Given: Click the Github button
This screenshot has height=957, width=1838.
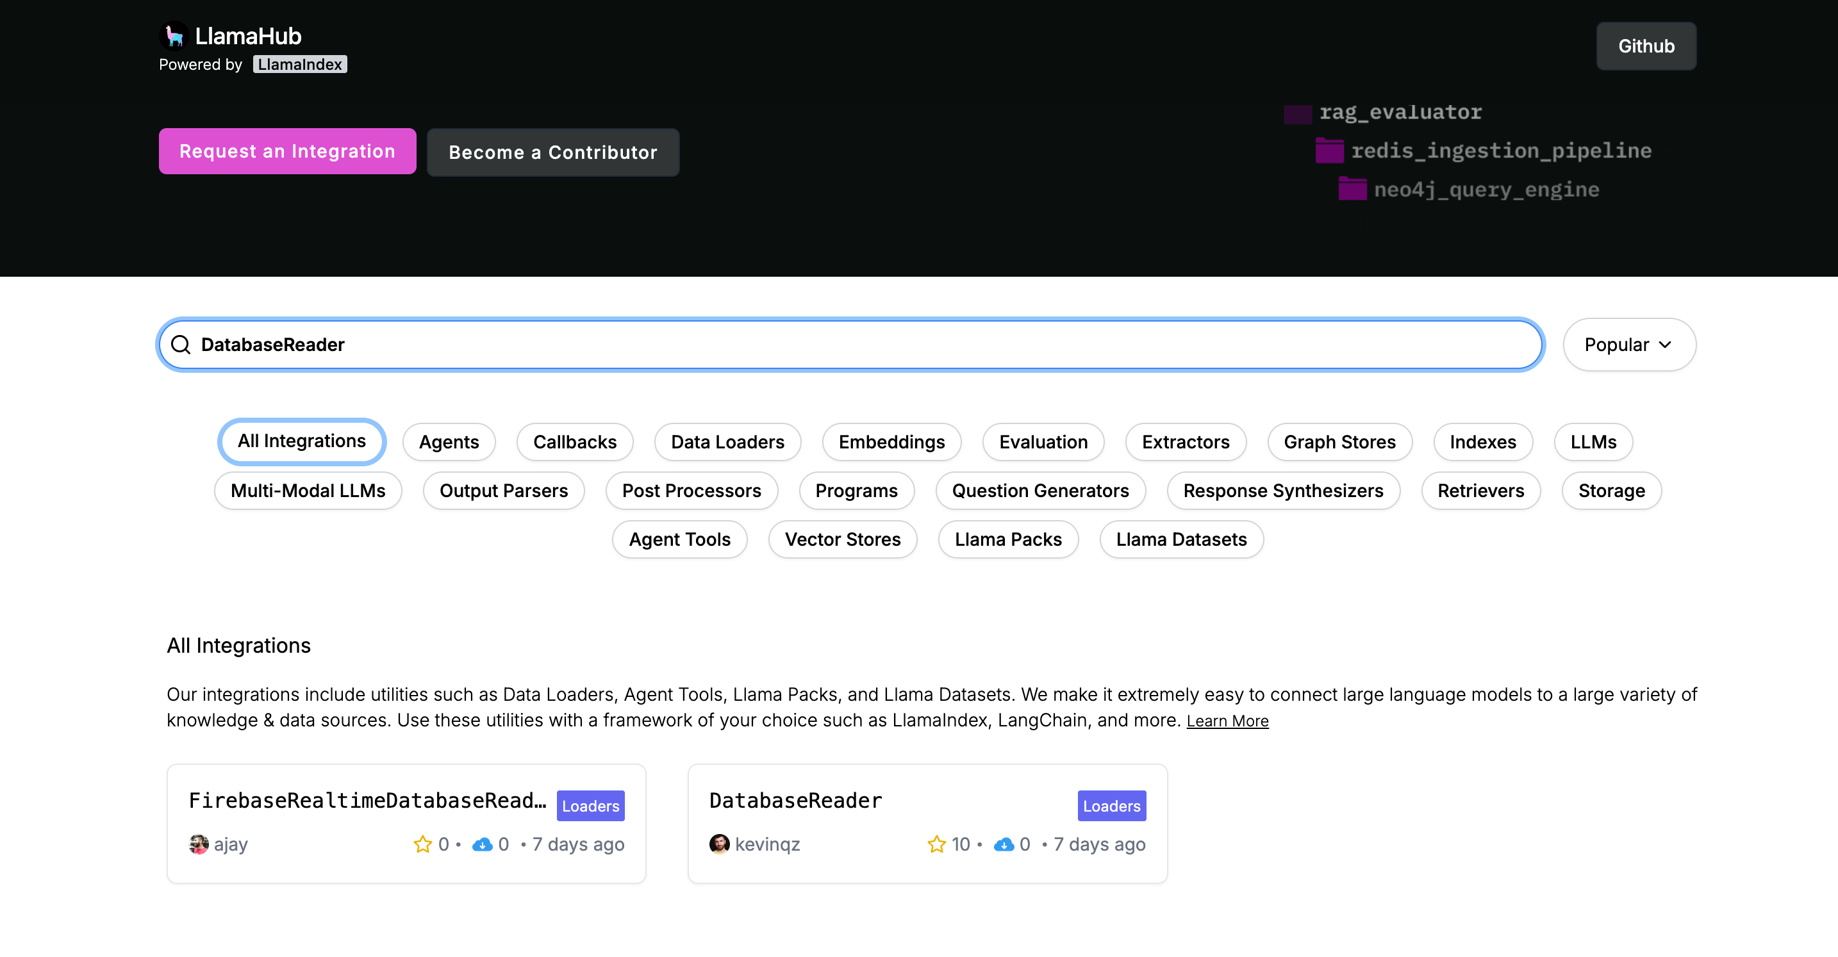Looking at the screenshot, I should click(1646, 46).
